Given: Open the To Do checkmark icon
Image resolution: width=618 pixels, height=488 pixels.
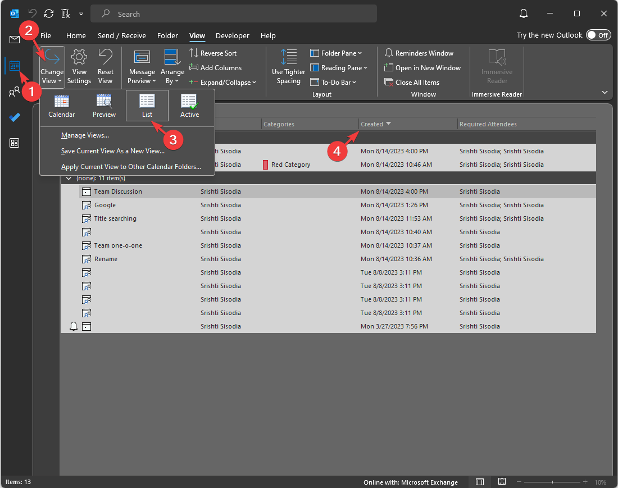Looking at the screenshot, I should (15, 117).
